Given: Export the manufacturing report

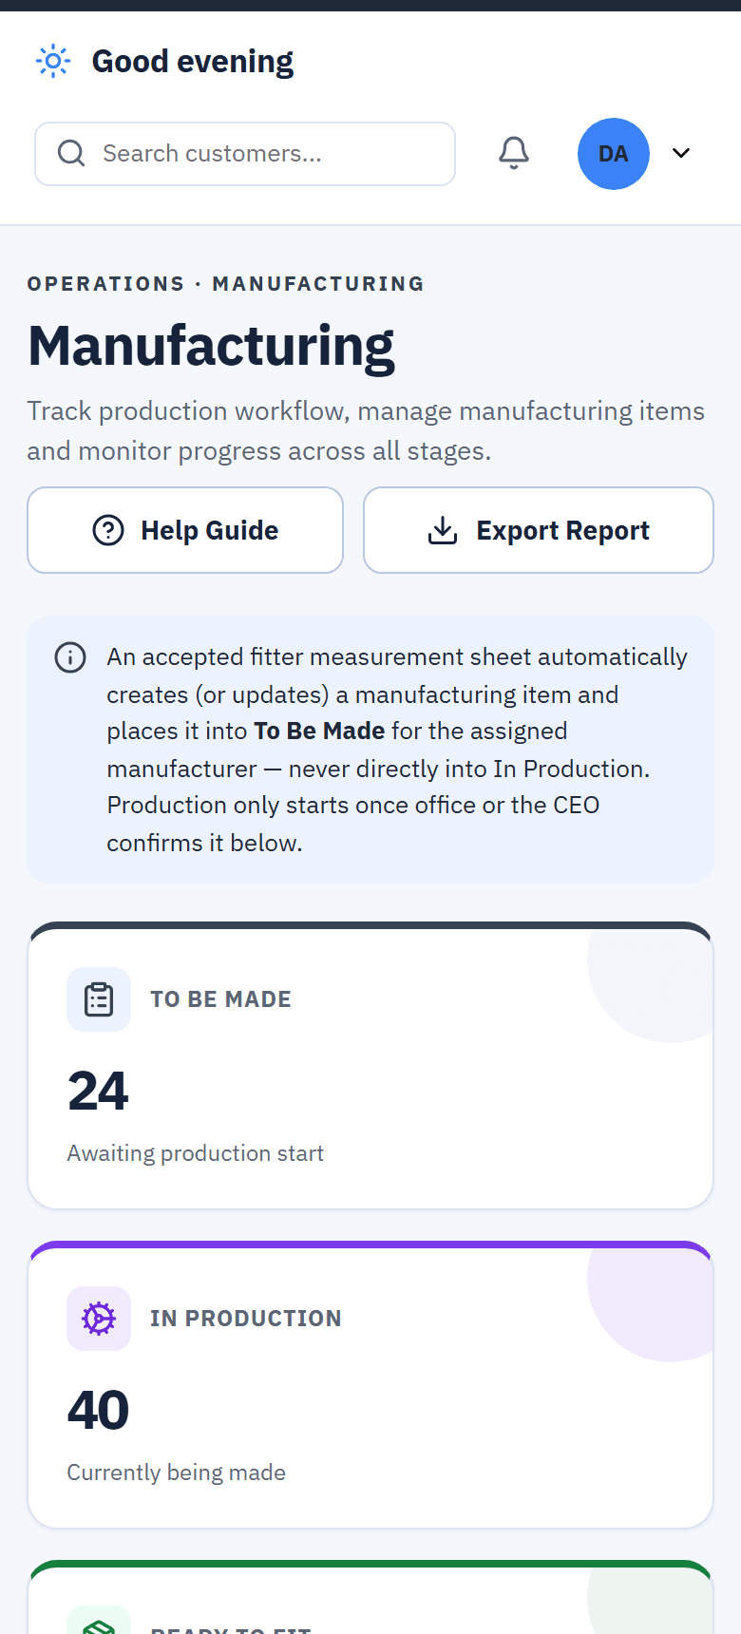Looking at the screenshot, I should [539, 530].
